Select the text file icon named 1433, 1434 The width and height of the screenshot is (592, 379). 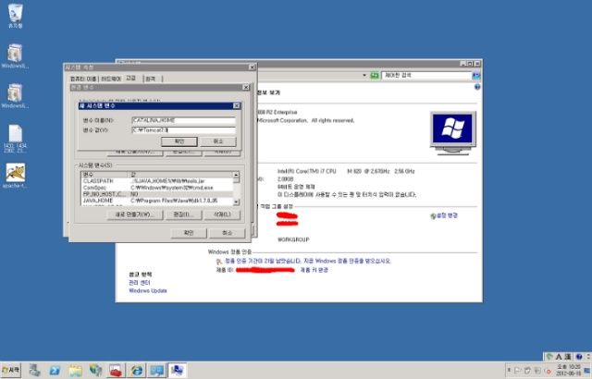point(15,139)
